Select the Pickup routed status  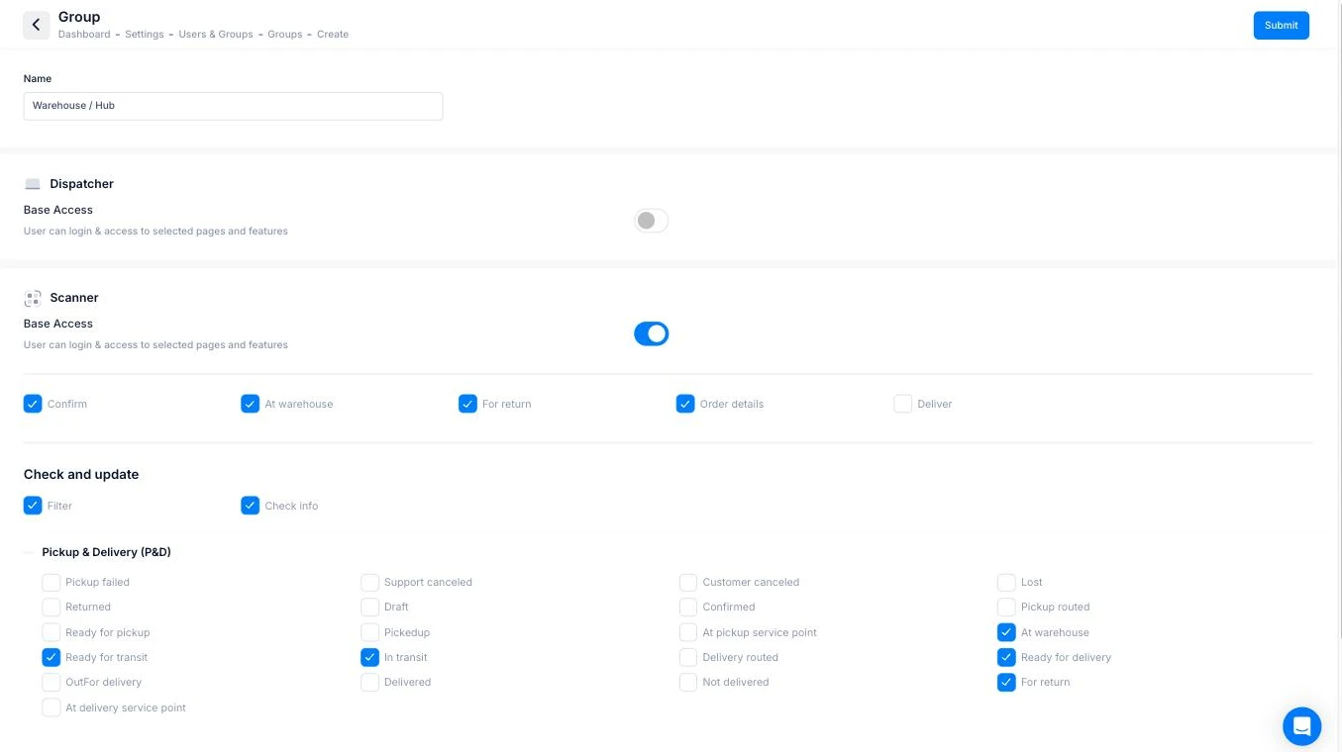[x=1006, y=607]
